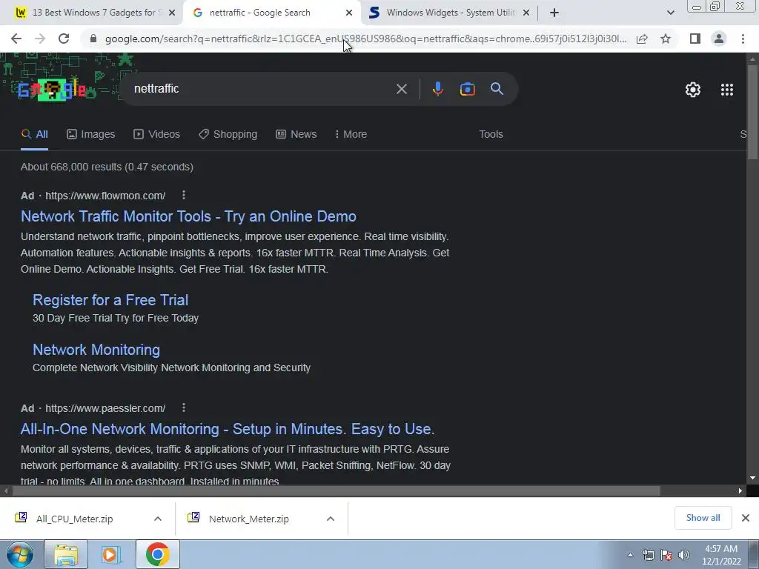Open options for flowmon.com ad
The width and height of the screenshot is (759, 569).
[x=184, y=195]
